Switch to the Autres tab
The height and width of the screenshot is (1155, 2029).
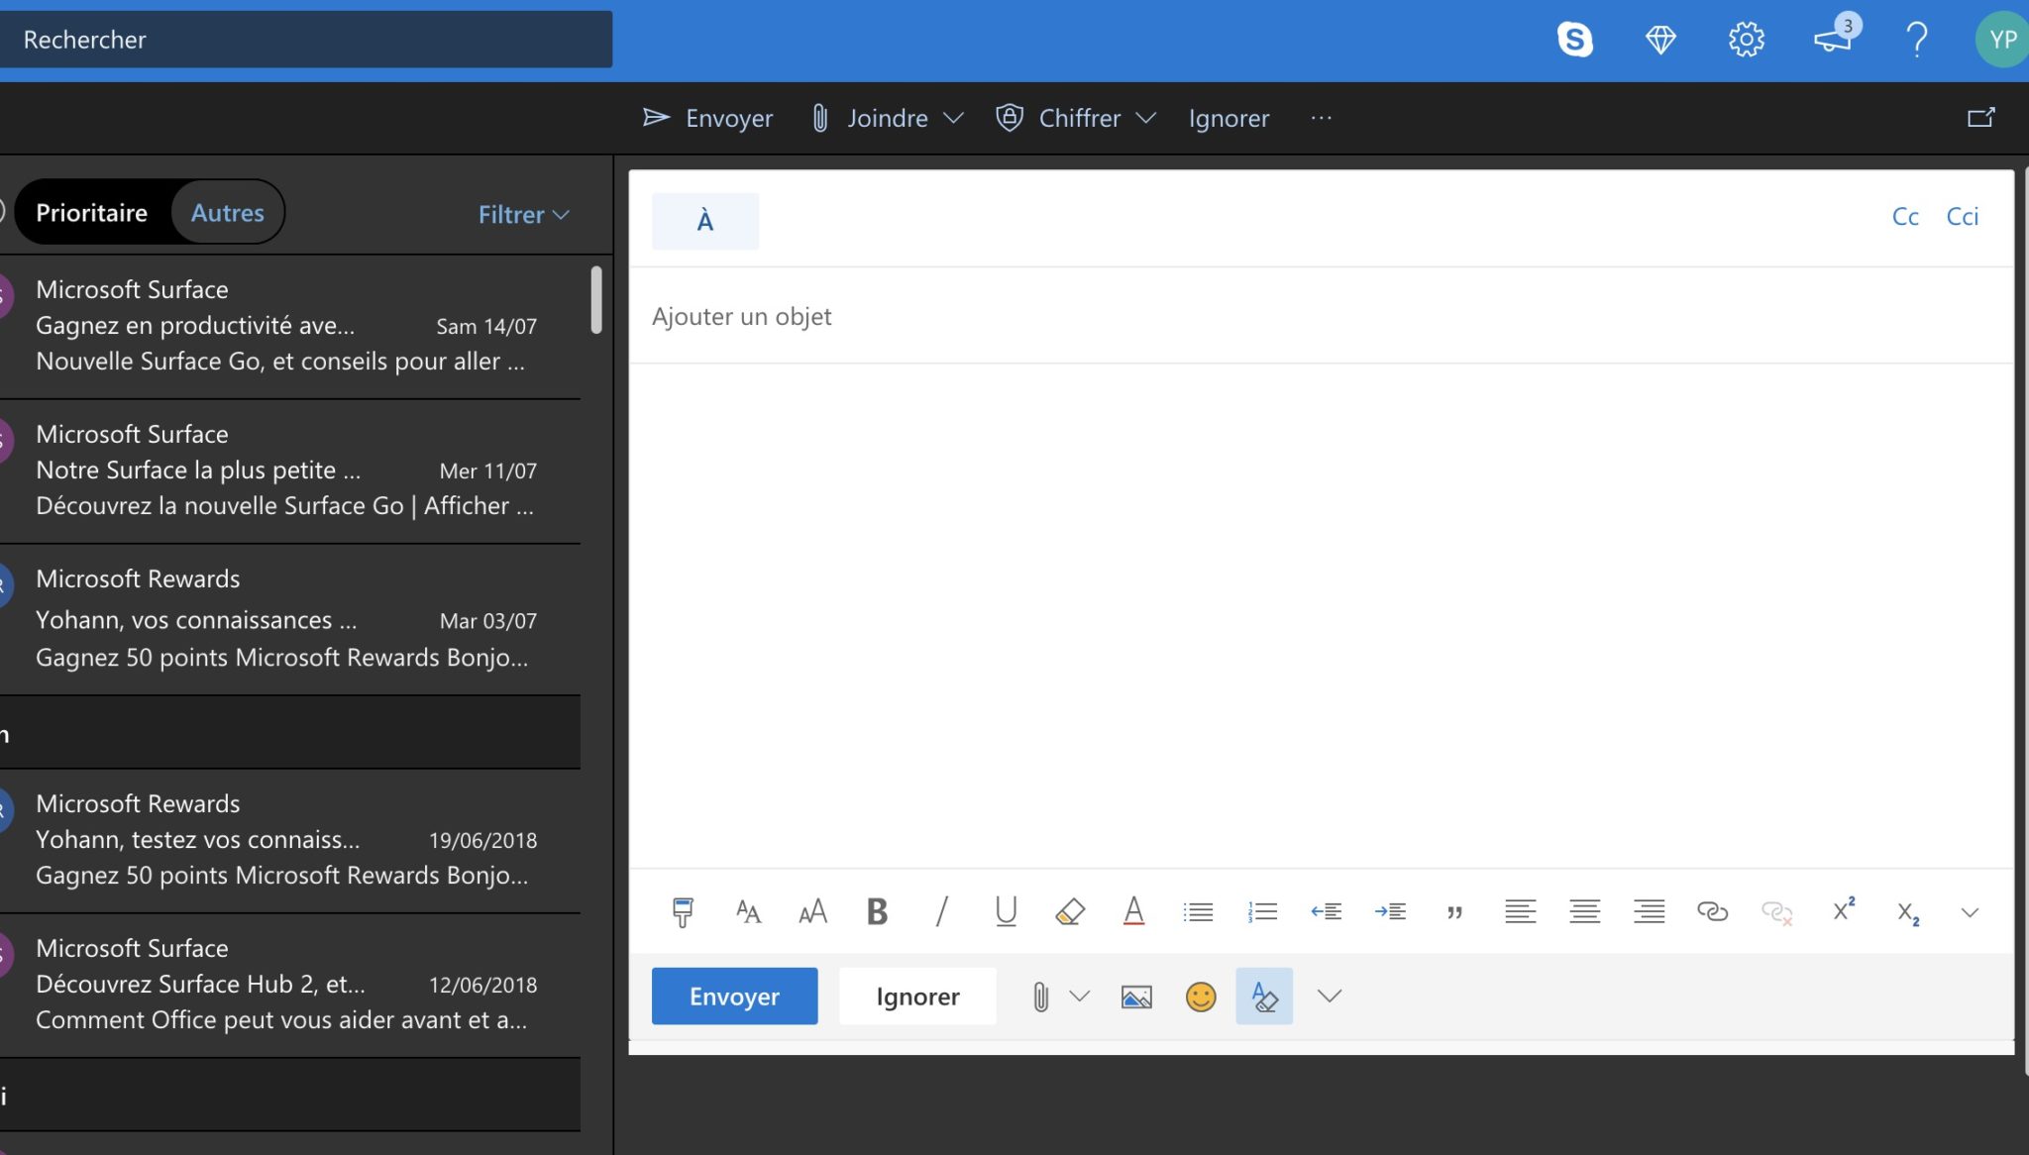(x=227, y=213)
